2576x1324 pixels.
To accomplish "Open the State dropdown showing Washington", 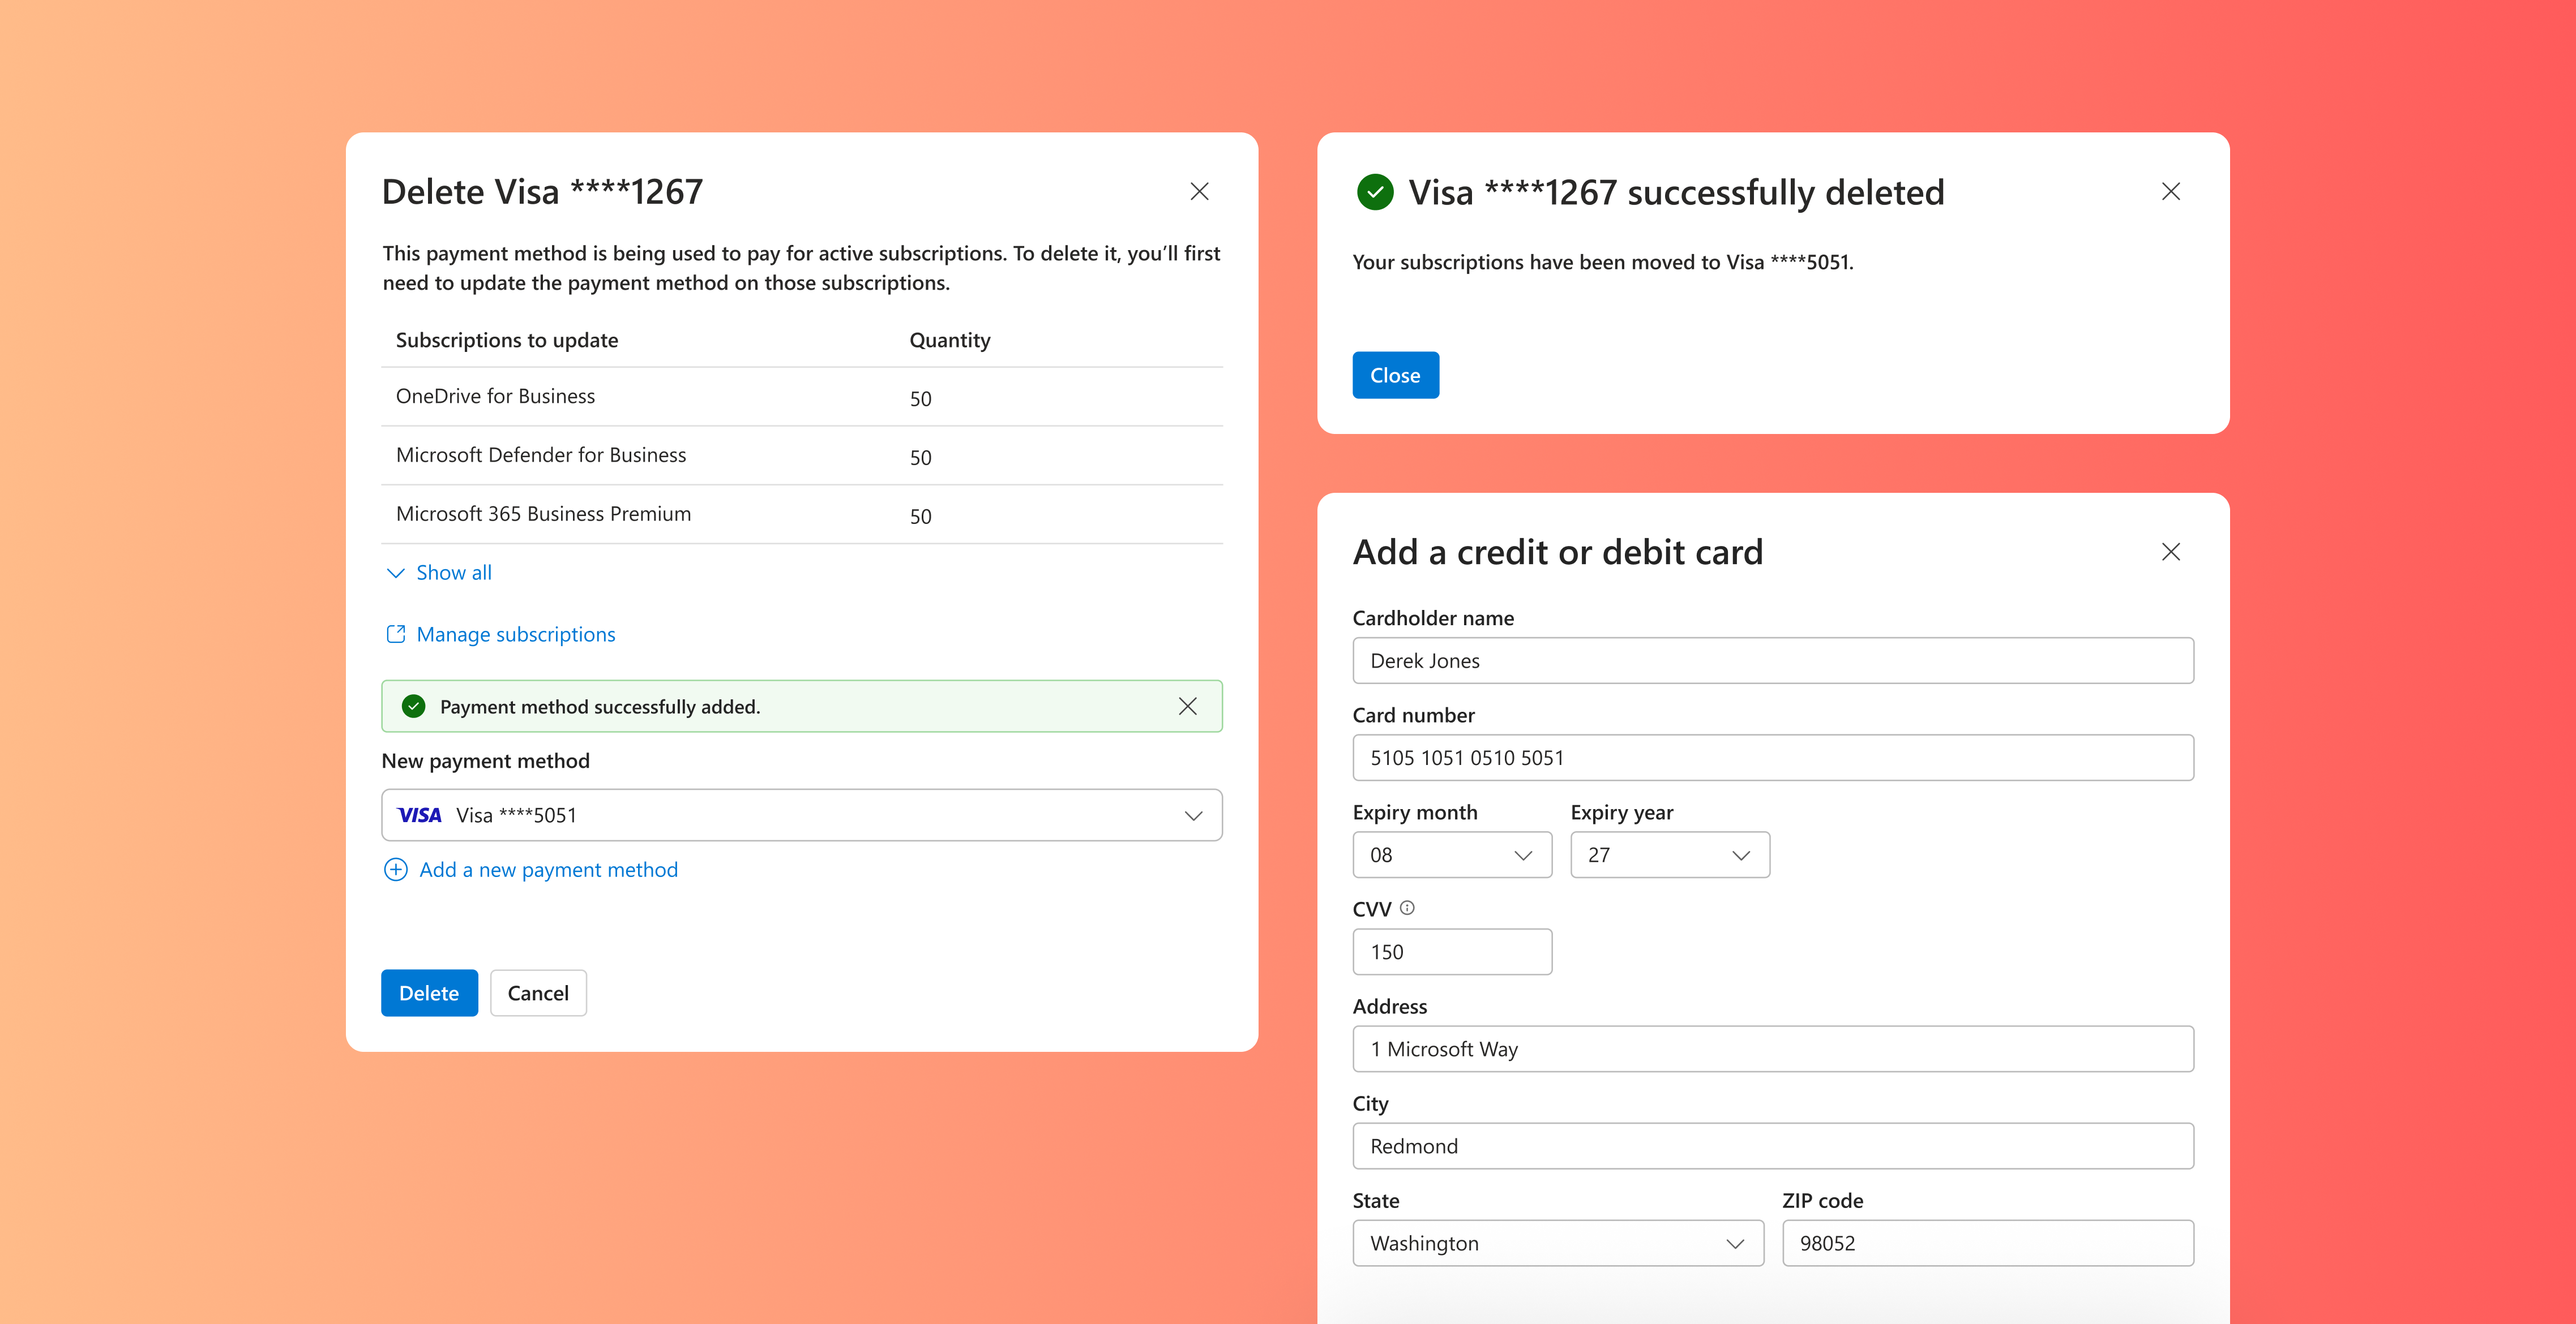I will [1558, 1243].
